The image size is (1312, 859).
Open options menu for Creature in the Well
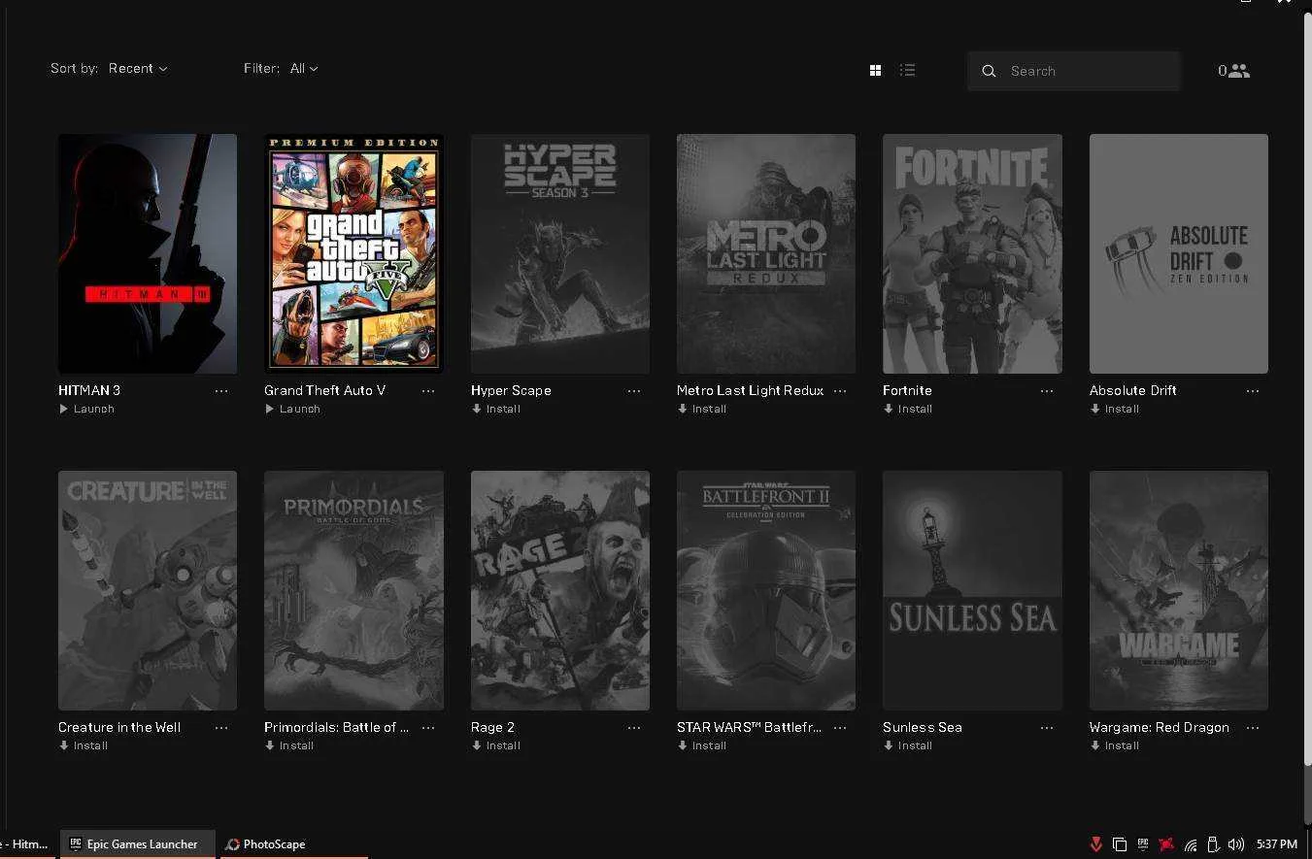tap(221, 728)
